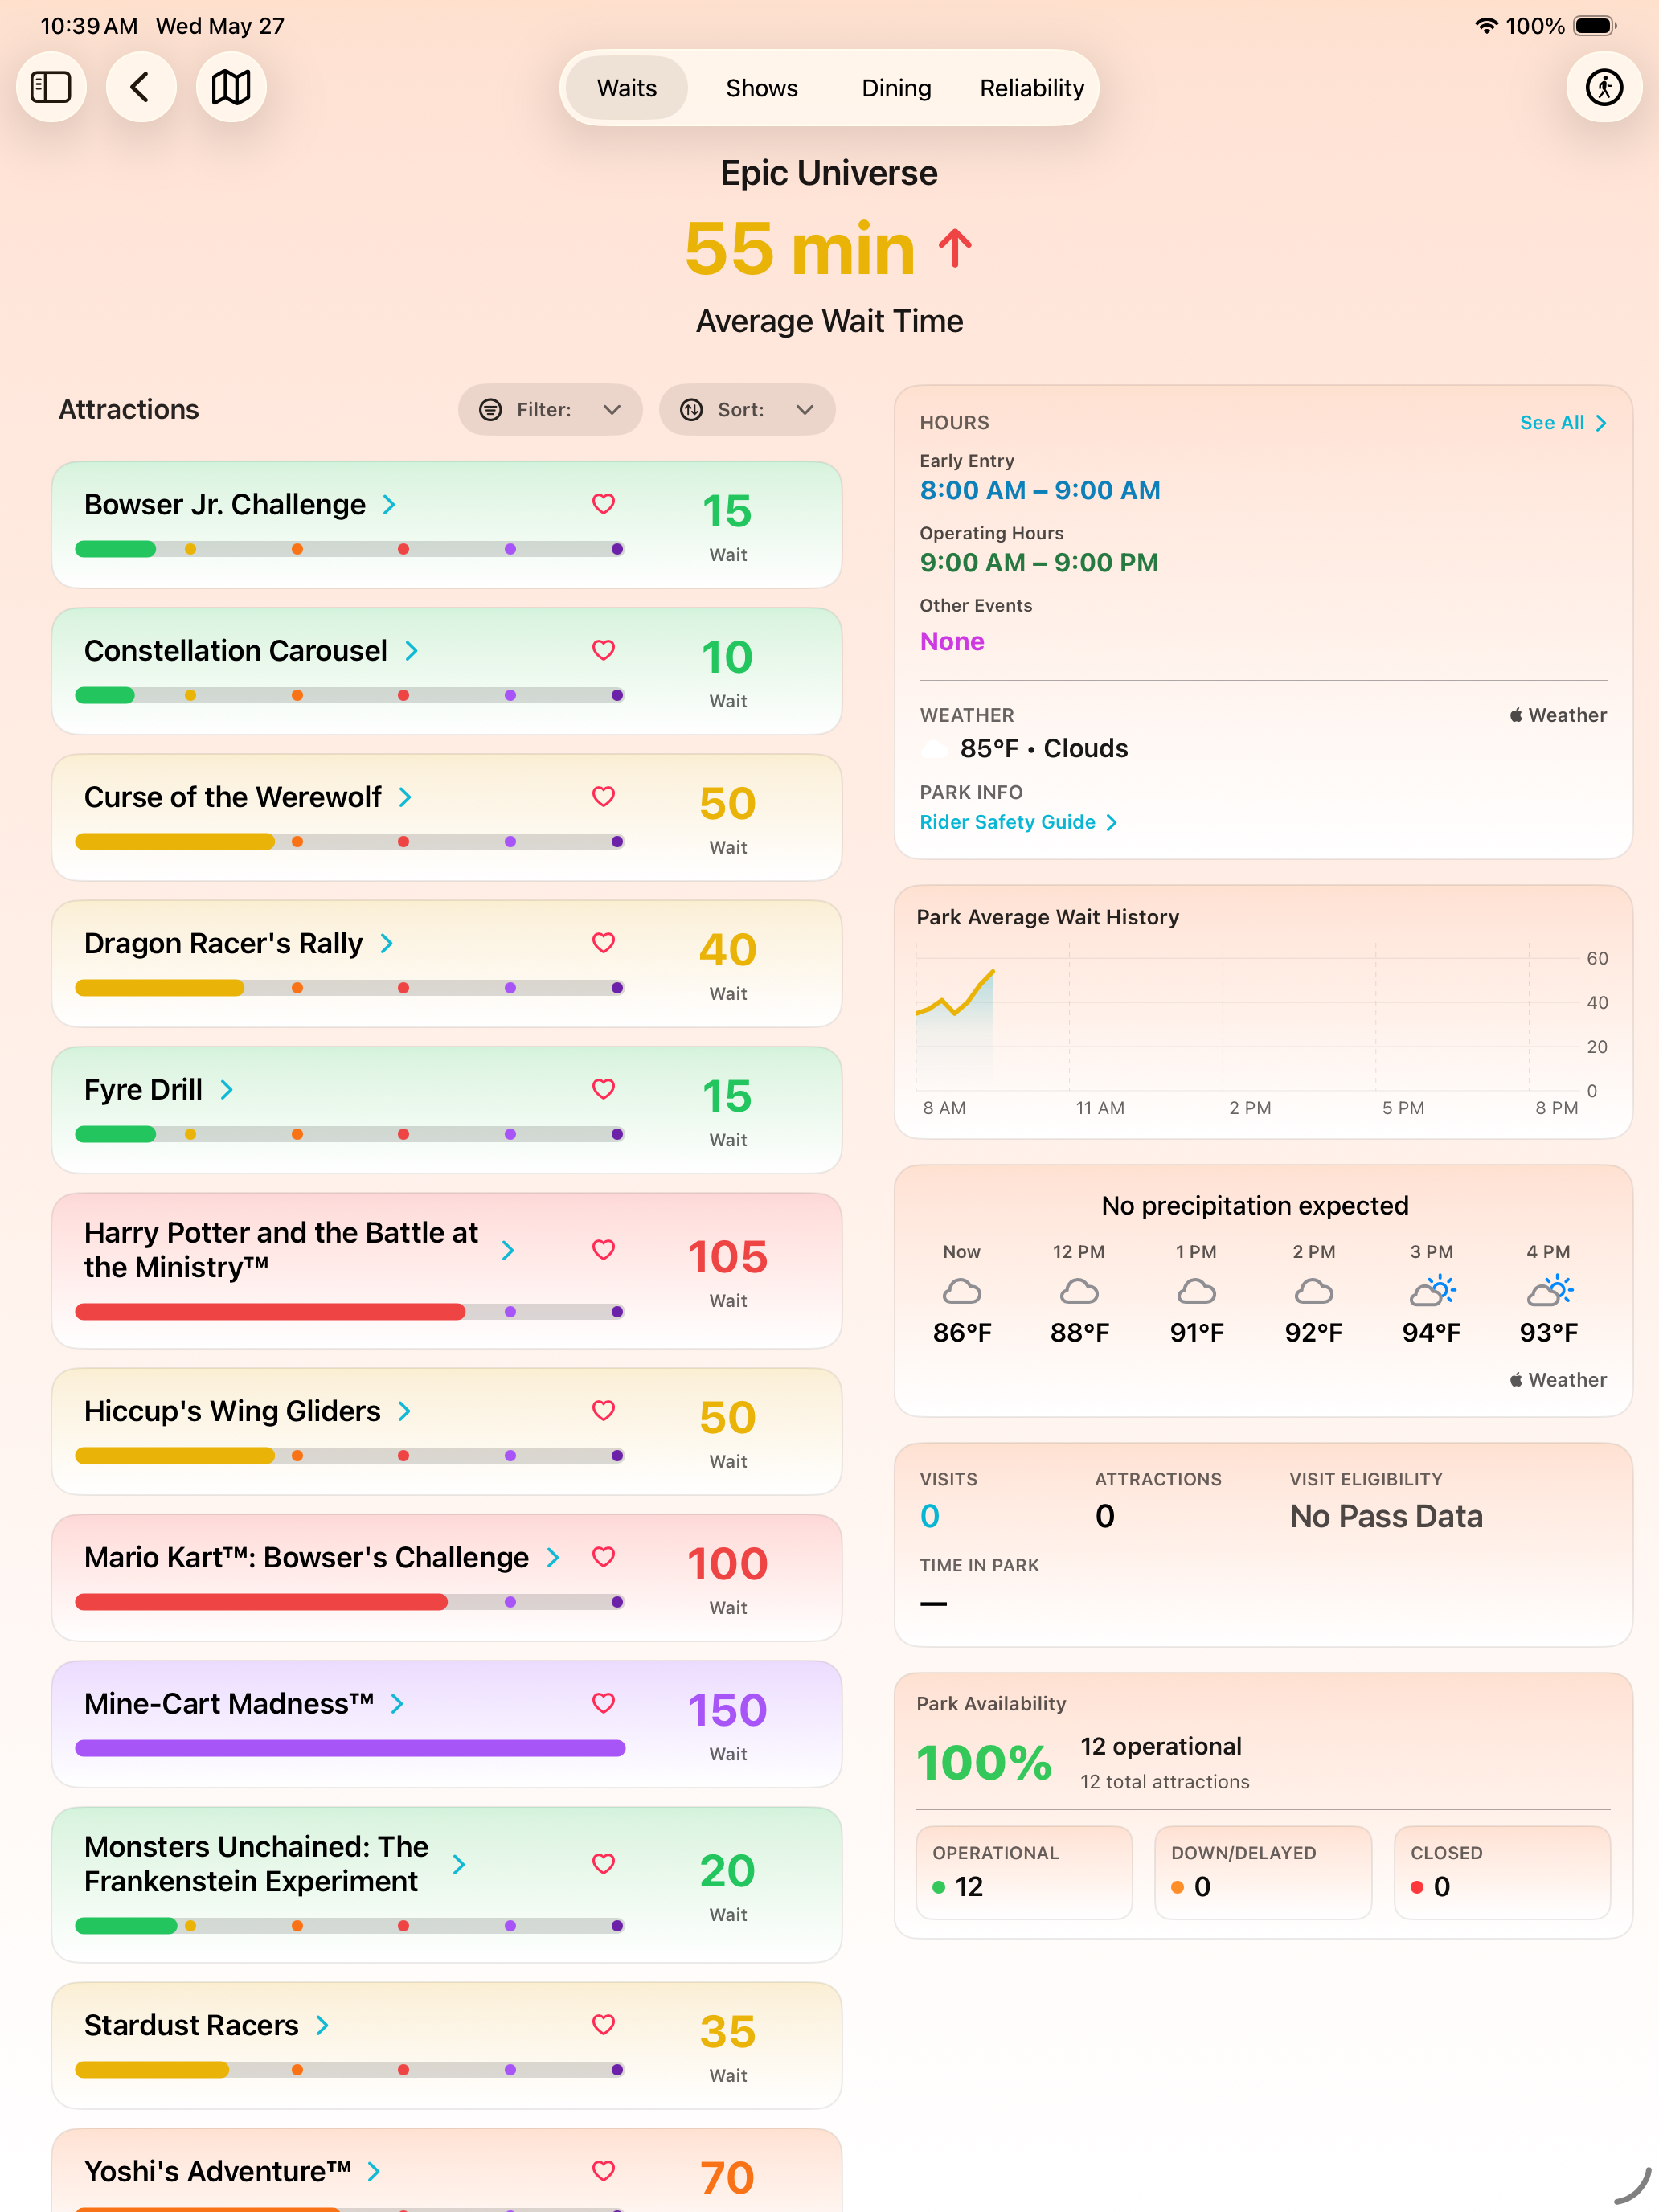The width and height of the screenshot is (1659, 2212).
Task: Tap the Wi-Fi status icon
Action: tap(1486, 26)
